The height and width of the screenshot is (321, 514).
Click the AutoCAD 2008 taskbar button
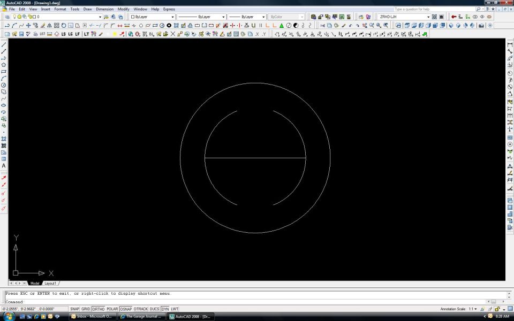pyautogui.click(x=191, y=316)
